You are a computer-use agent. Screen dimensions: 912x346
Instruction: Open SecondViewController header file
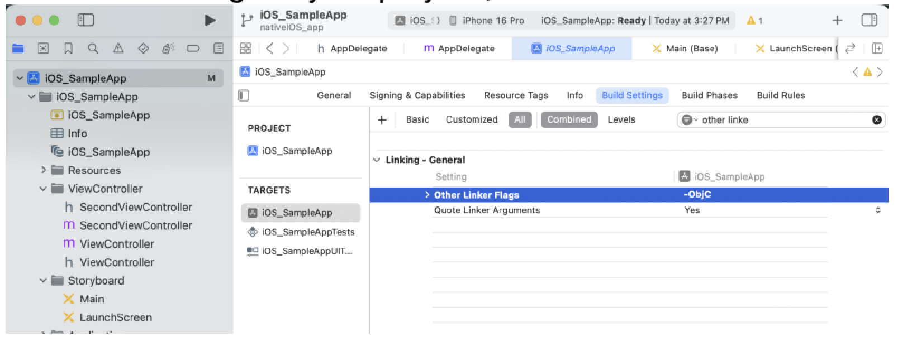click(128, 207)
